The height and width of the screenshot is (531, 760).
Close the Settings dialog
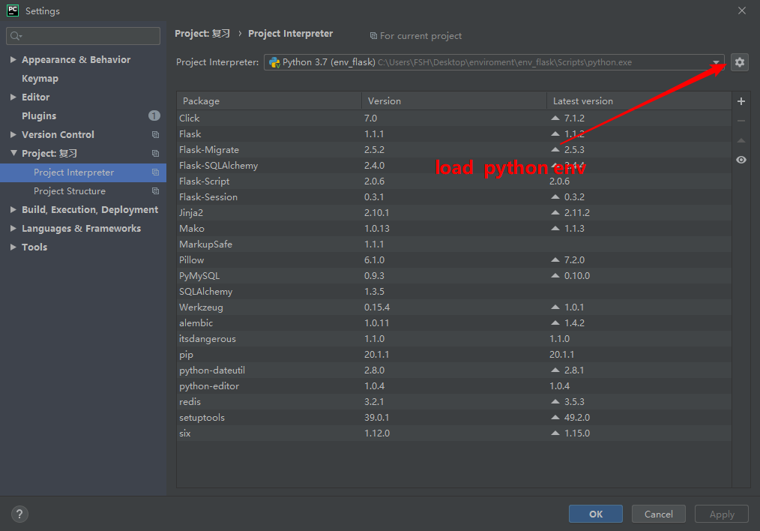tap(741, 10)
